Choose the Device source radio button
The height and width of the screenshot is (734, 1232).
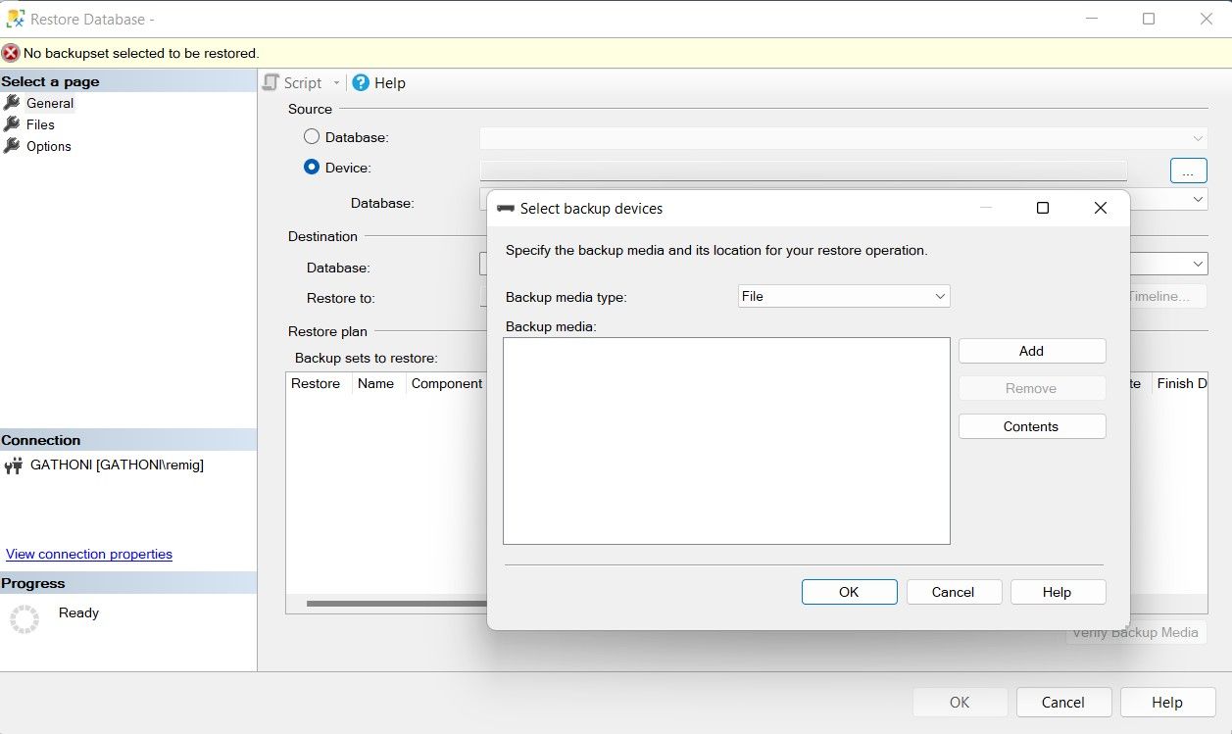click(x=312, y=168)
